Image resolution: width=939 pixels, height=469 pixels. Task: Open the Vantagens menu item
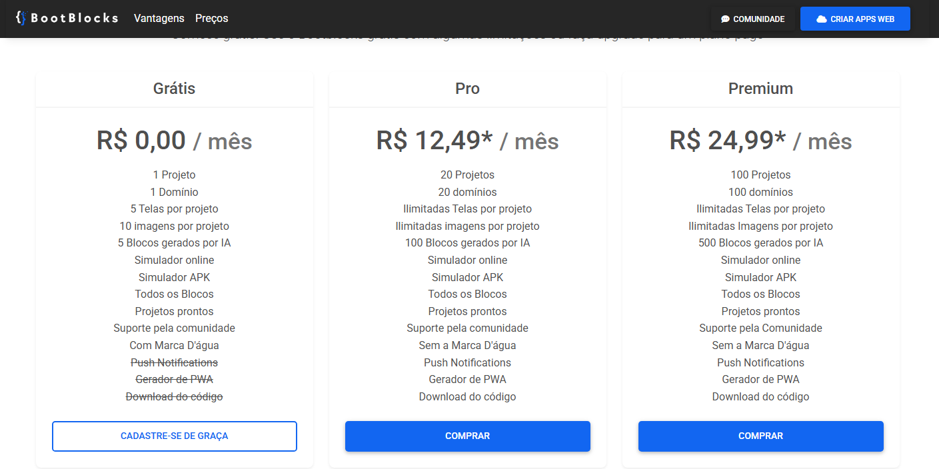pos(159,19)
